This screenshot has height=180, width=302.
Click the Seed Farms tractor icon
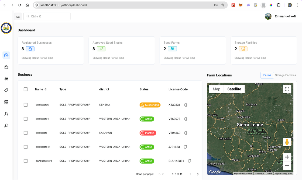[x=172, y=49]
